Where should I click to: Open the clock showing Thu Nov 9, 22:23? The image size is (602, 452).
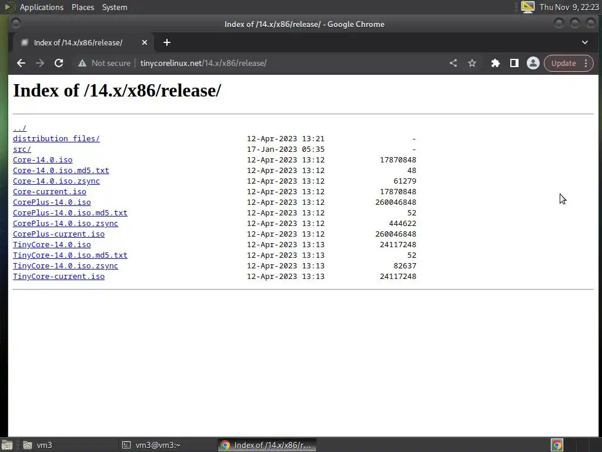(x=569, y=7)
